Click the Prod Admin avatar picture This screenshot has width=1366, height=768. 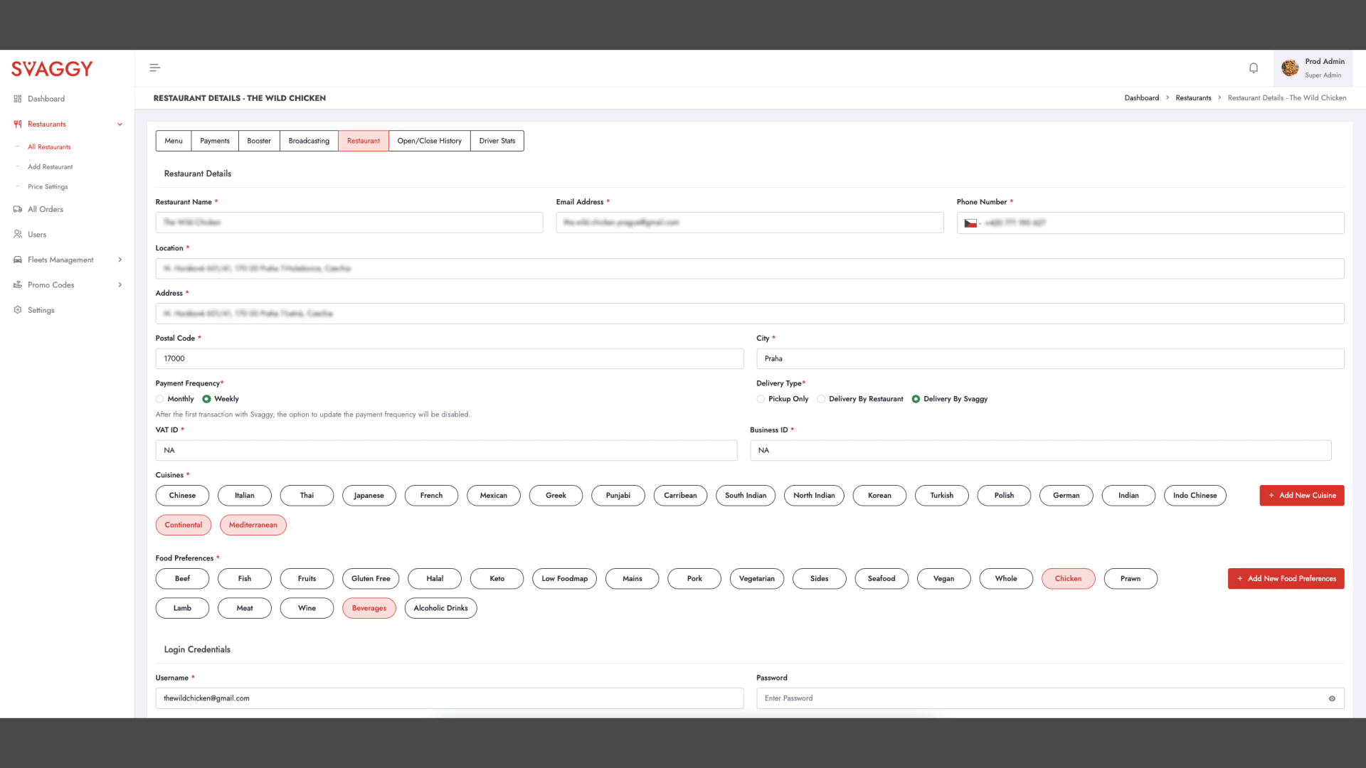click(1290, 68)
